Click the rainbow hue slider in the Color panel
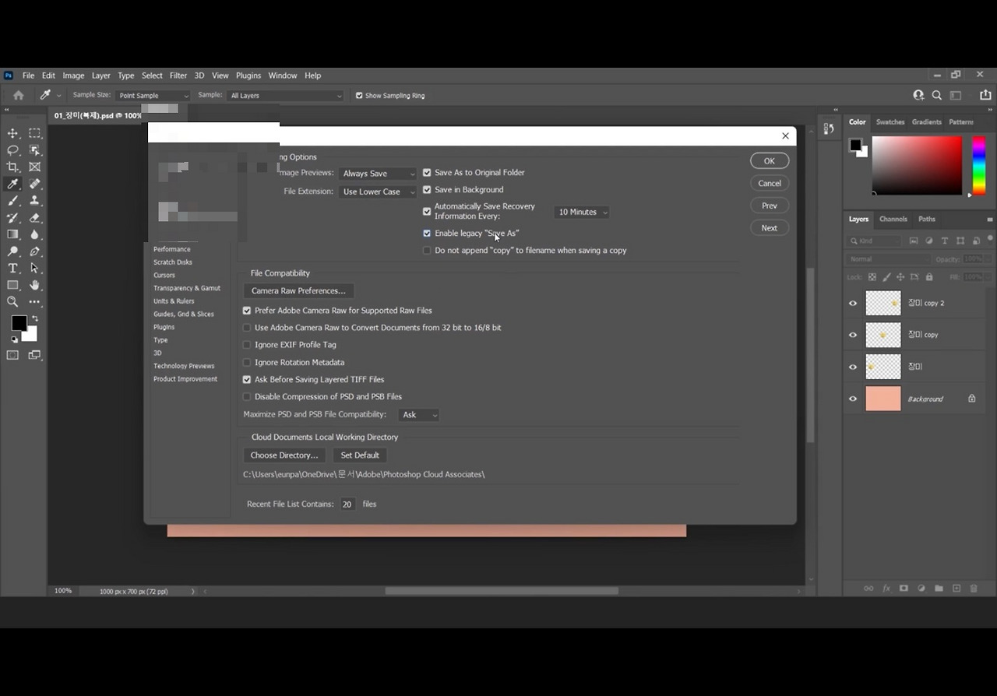Image resolution: width=997 pixels, height=696 pixels. pos(978,166)
